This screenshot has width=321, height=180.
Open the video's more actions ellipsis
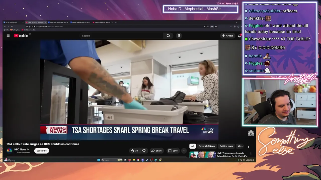184,151
